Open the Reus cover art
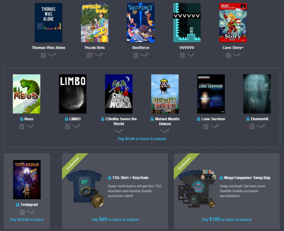The image size is (284, 231). (x=26, y=94)
